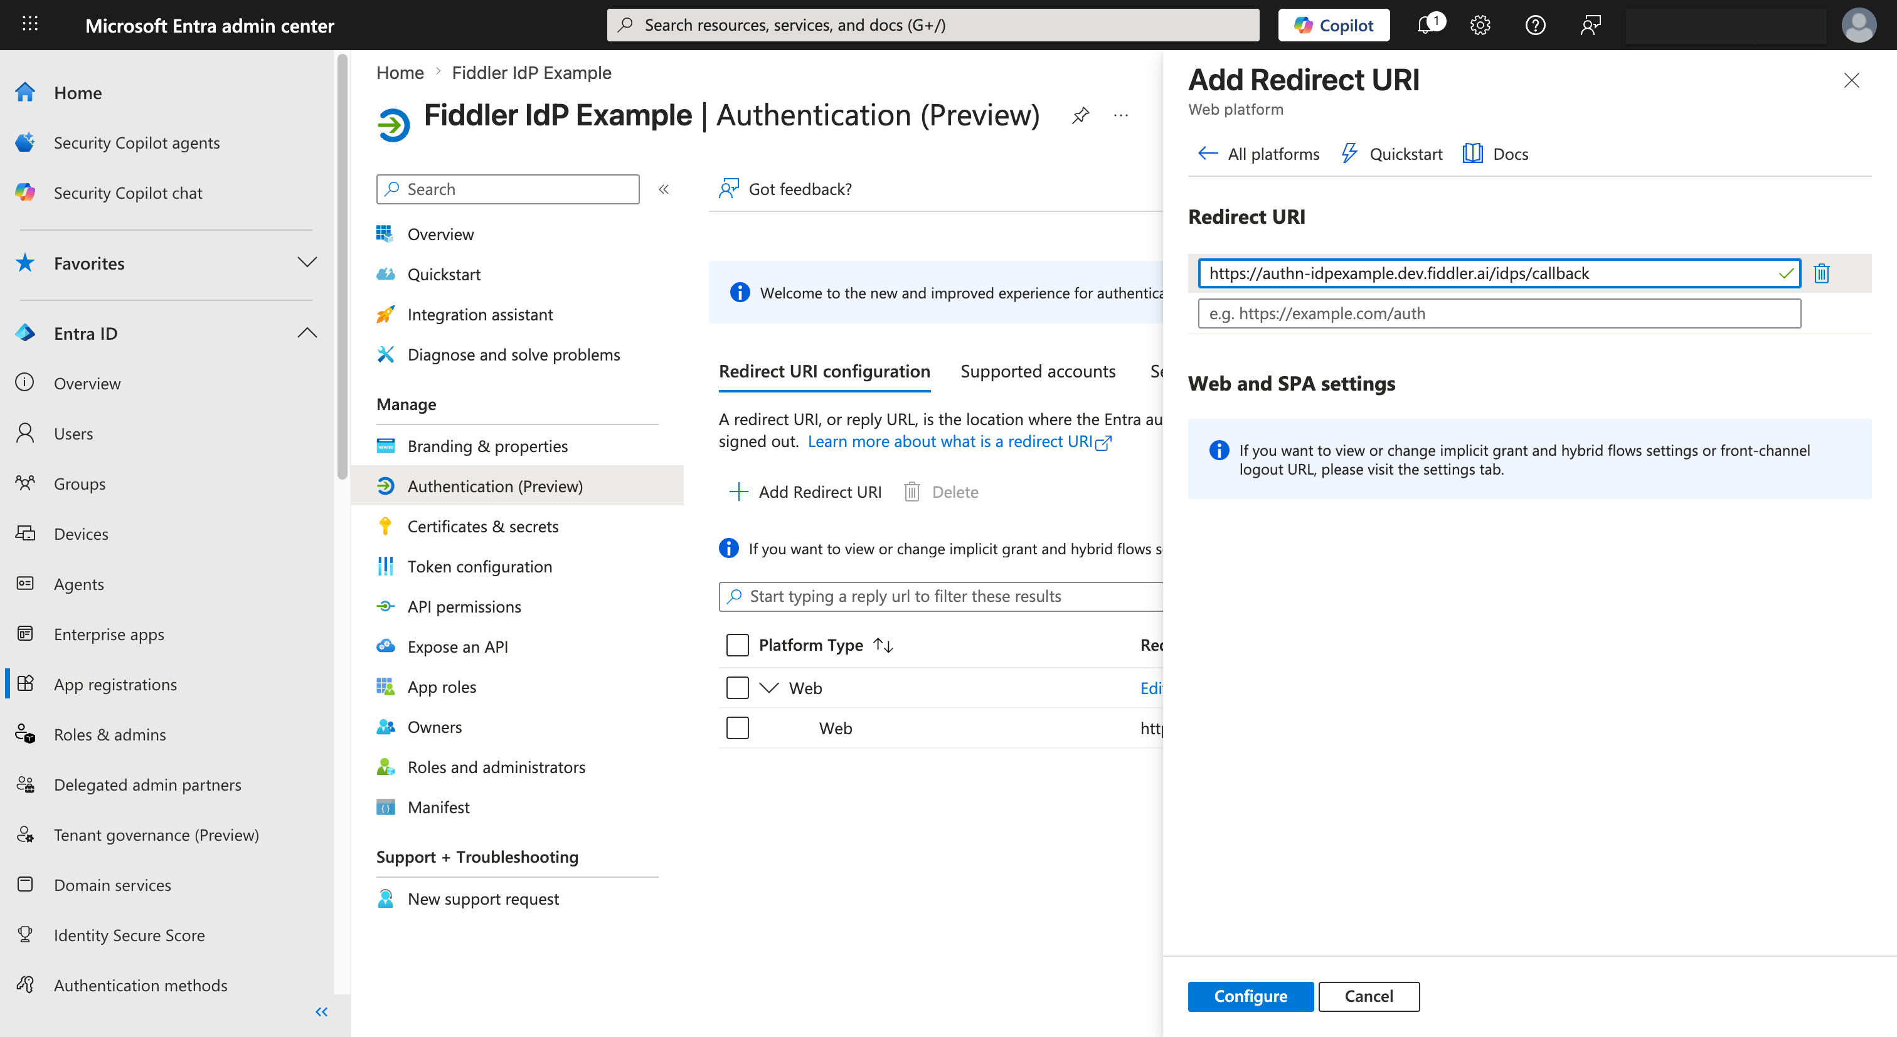Open the app launcher waffle icon
This screenshot has width=1897, height=1037.
(x=30, y=24)
